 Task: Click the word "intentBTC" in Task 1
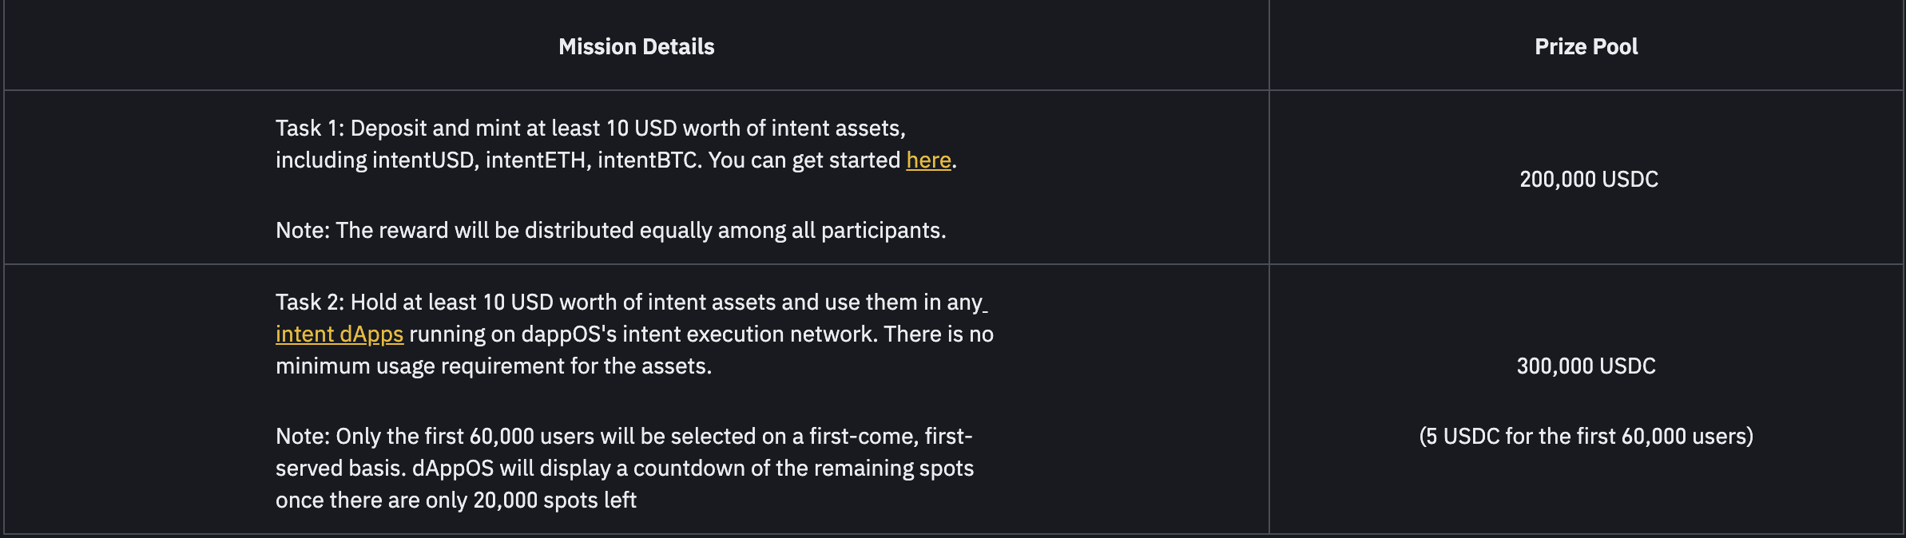(648, 160)
